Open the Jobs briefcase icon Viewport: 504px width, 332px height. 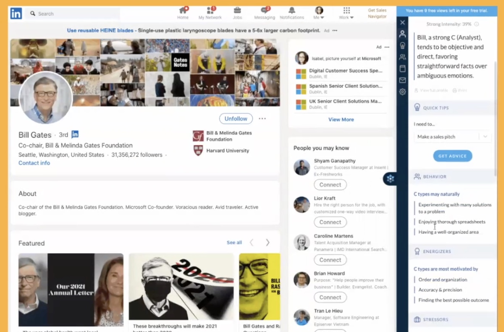(237, 13)
